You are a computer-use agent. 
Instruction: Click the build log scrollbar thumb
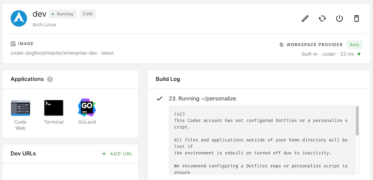[x=357, y=121]
